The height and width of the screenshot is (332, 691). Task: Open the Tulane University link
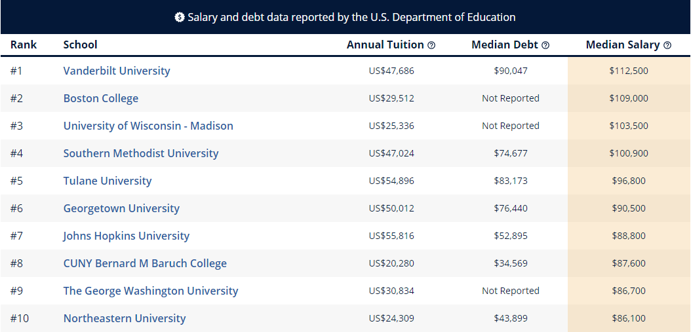tap(108, 181)
